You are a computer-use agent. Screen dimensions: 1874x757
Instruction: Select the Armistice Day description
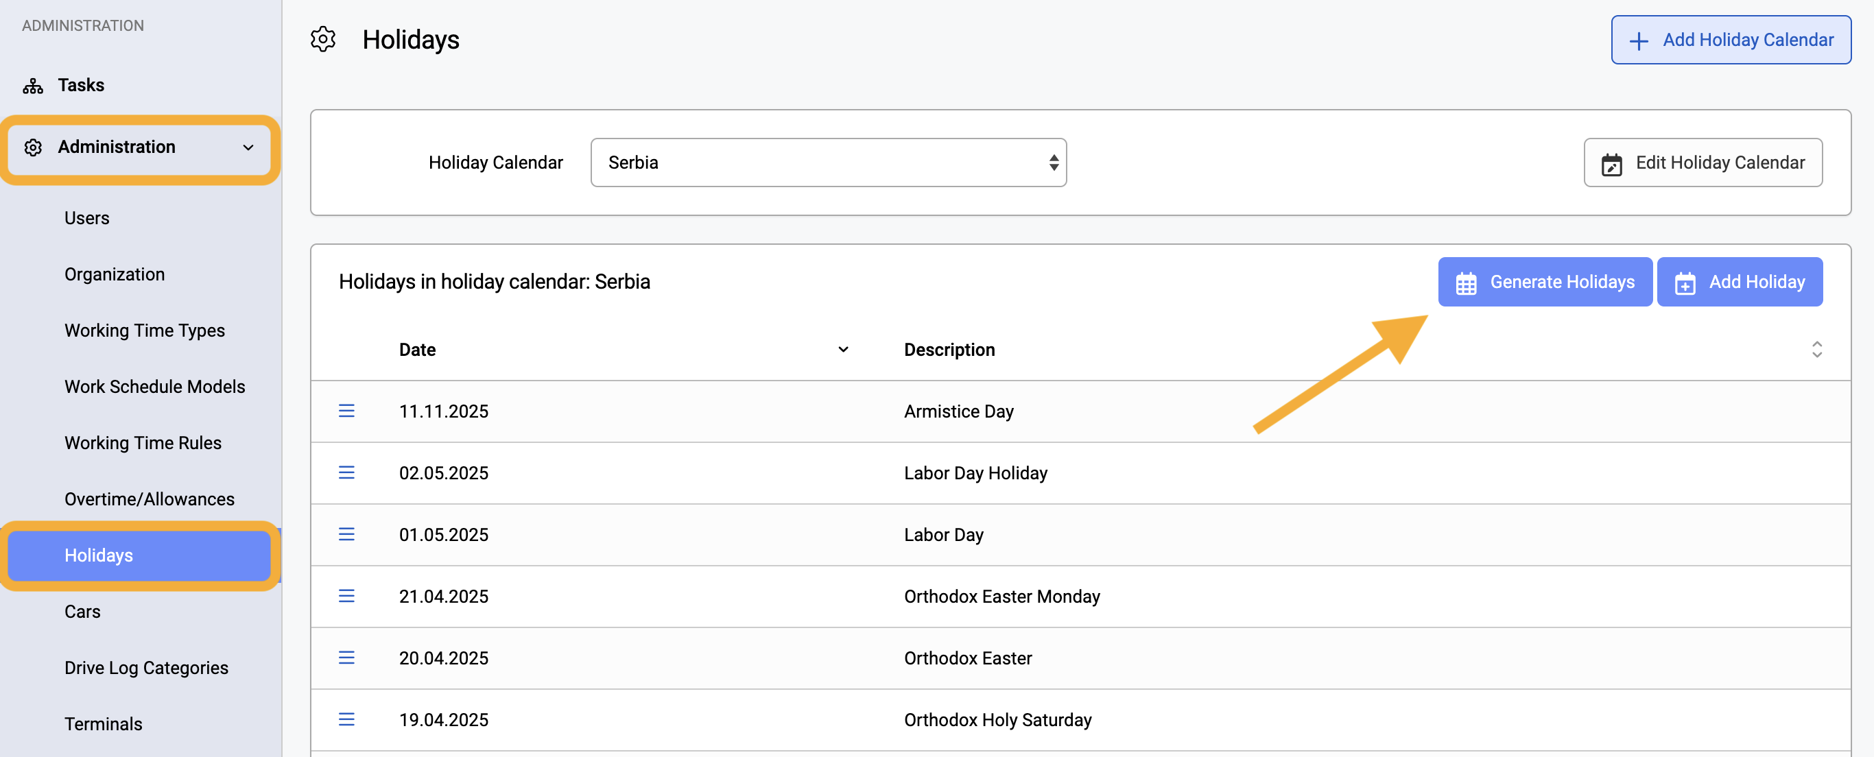point(958,411)
